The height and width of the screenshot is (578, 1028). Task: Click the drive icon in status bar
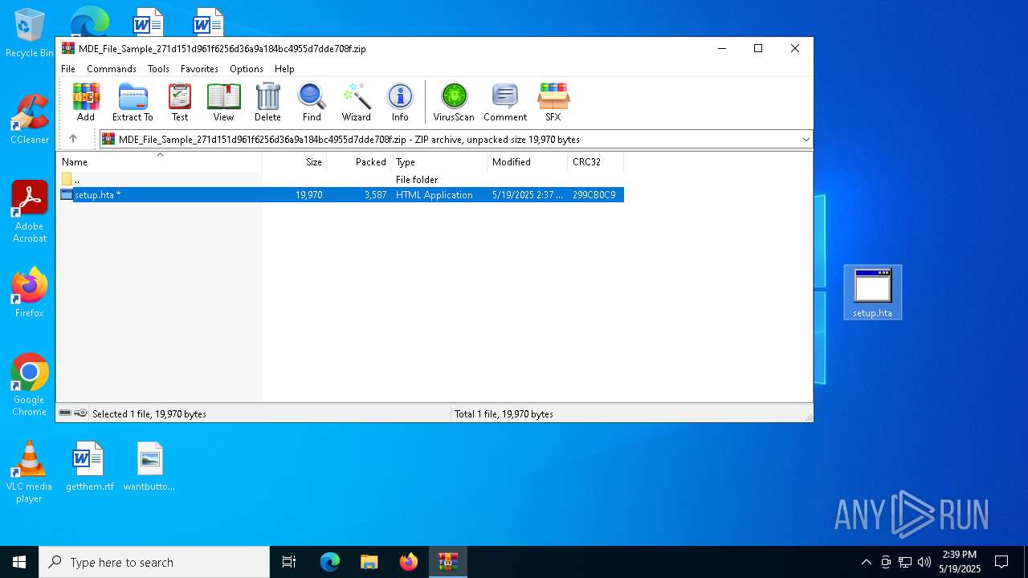coord(65,413)
